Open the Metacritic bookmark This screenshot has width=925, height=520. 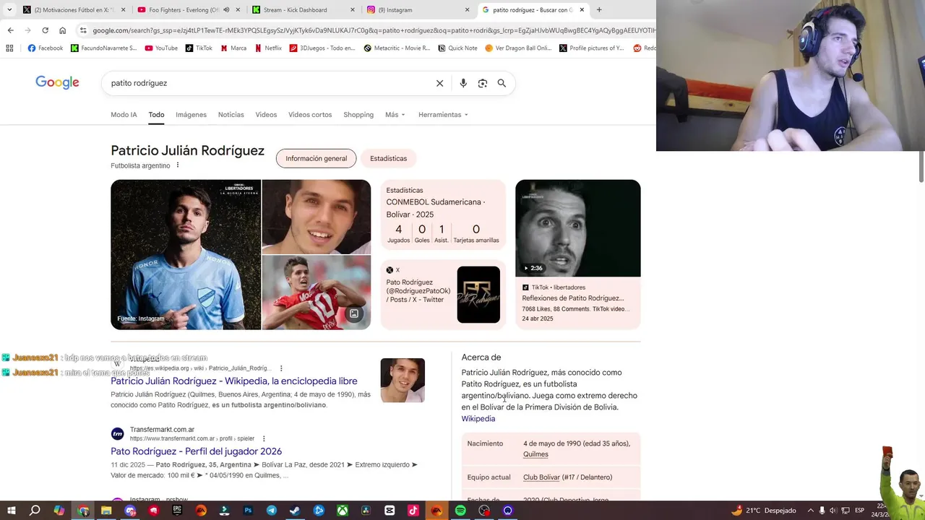click(397, 48)
